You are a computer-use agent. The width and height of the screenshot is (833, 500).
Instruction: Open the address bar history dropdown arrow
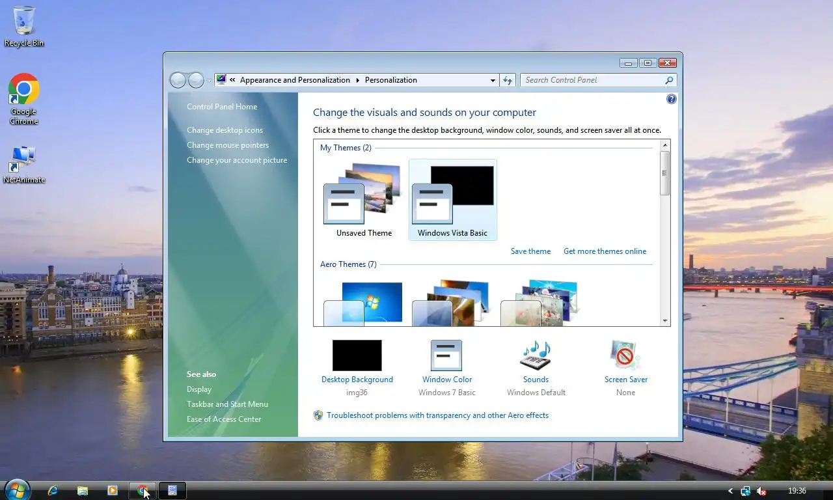click(x=493, y=80)
